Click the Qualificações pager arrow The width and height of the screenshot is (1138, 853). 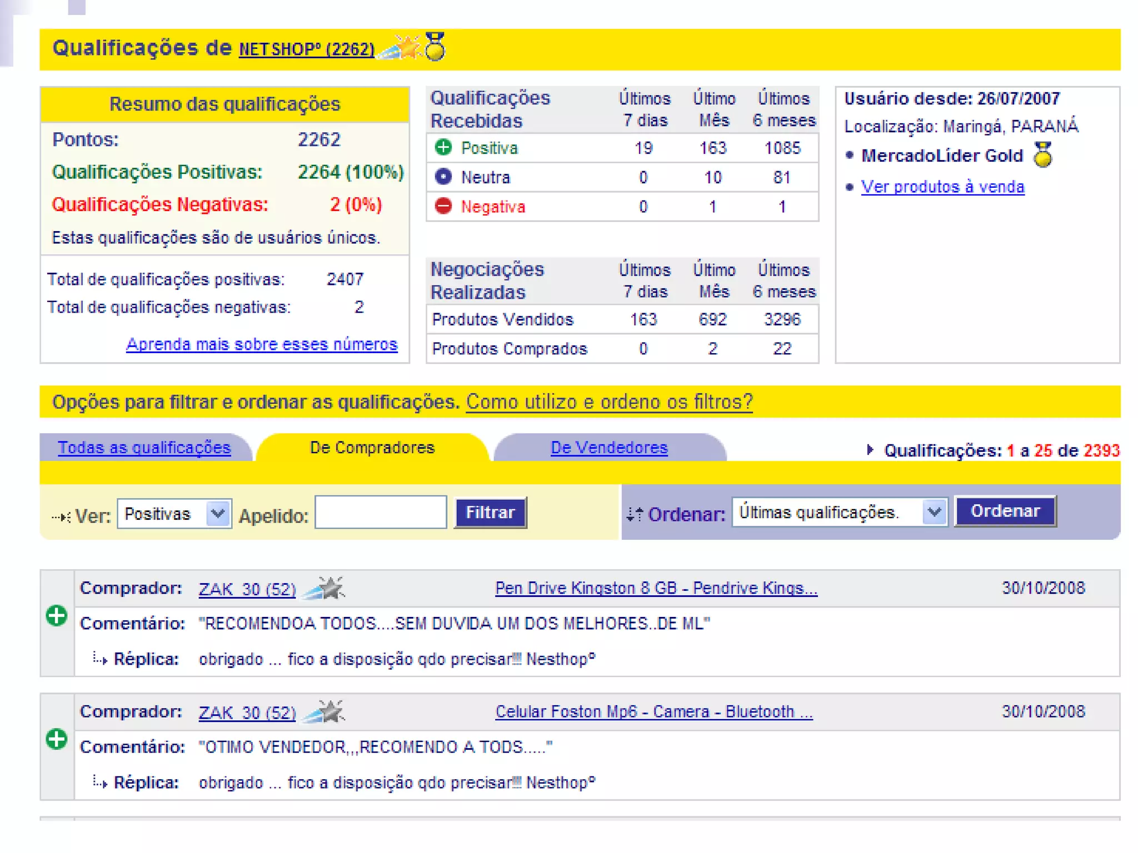[x=870, y=450]
